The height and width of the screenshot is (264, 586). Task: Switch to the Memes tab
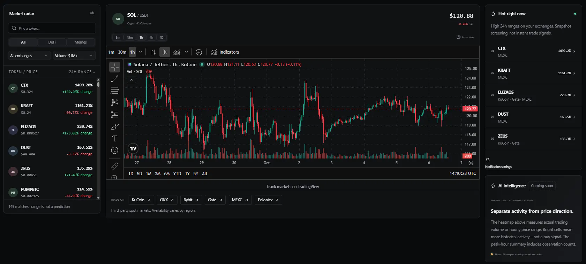pos(81,42)
